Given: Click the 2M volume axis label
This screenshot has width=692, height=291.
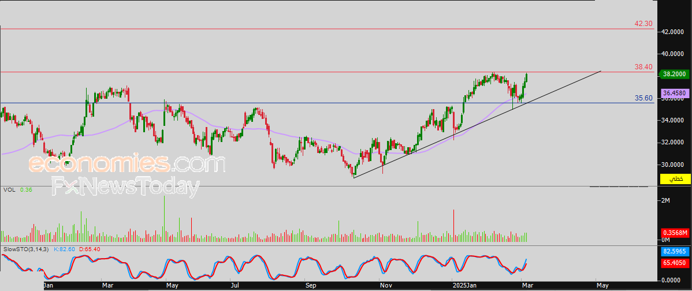Looking at the screenshot, I should click(666, 200).
